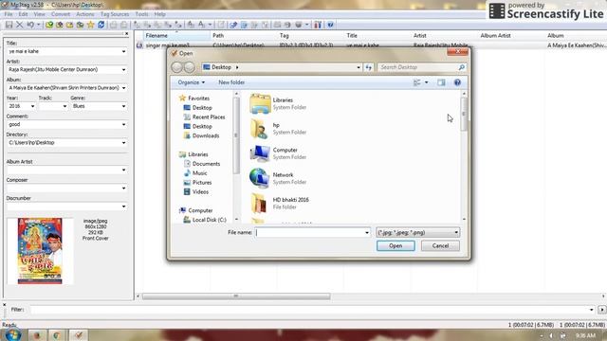The height and width of the screenshot is (341, 607).
Task: Expand the Title field dropdown
Action: tap(123, 51)
